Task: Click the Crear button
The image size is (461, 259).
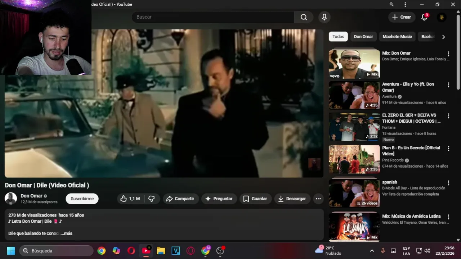Action: [x=401, y=17]
